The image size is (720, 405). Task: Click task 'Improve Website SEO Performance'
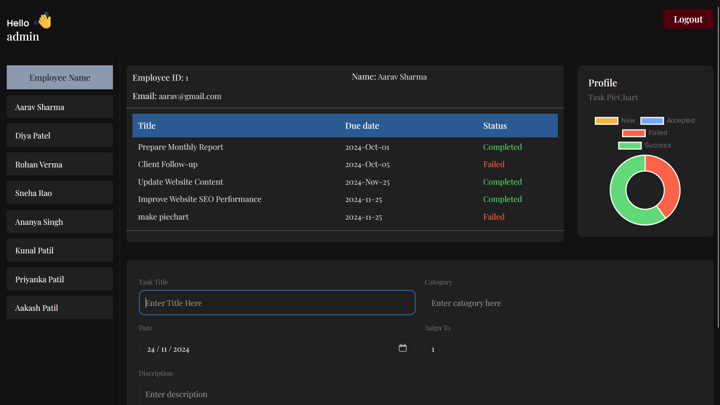pos(200,199)
